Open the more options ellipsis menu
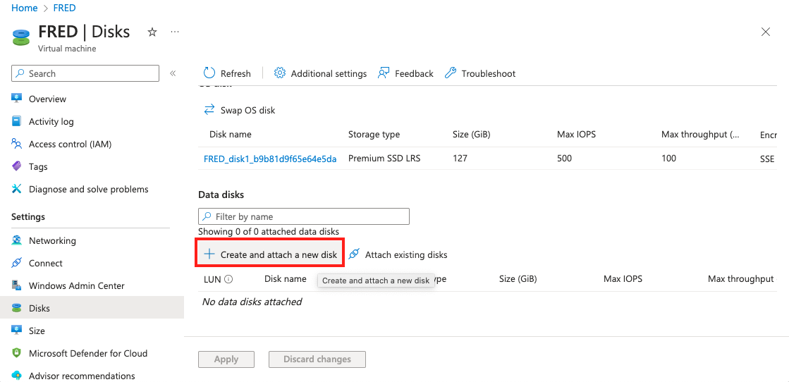 [x=175, y=32]
